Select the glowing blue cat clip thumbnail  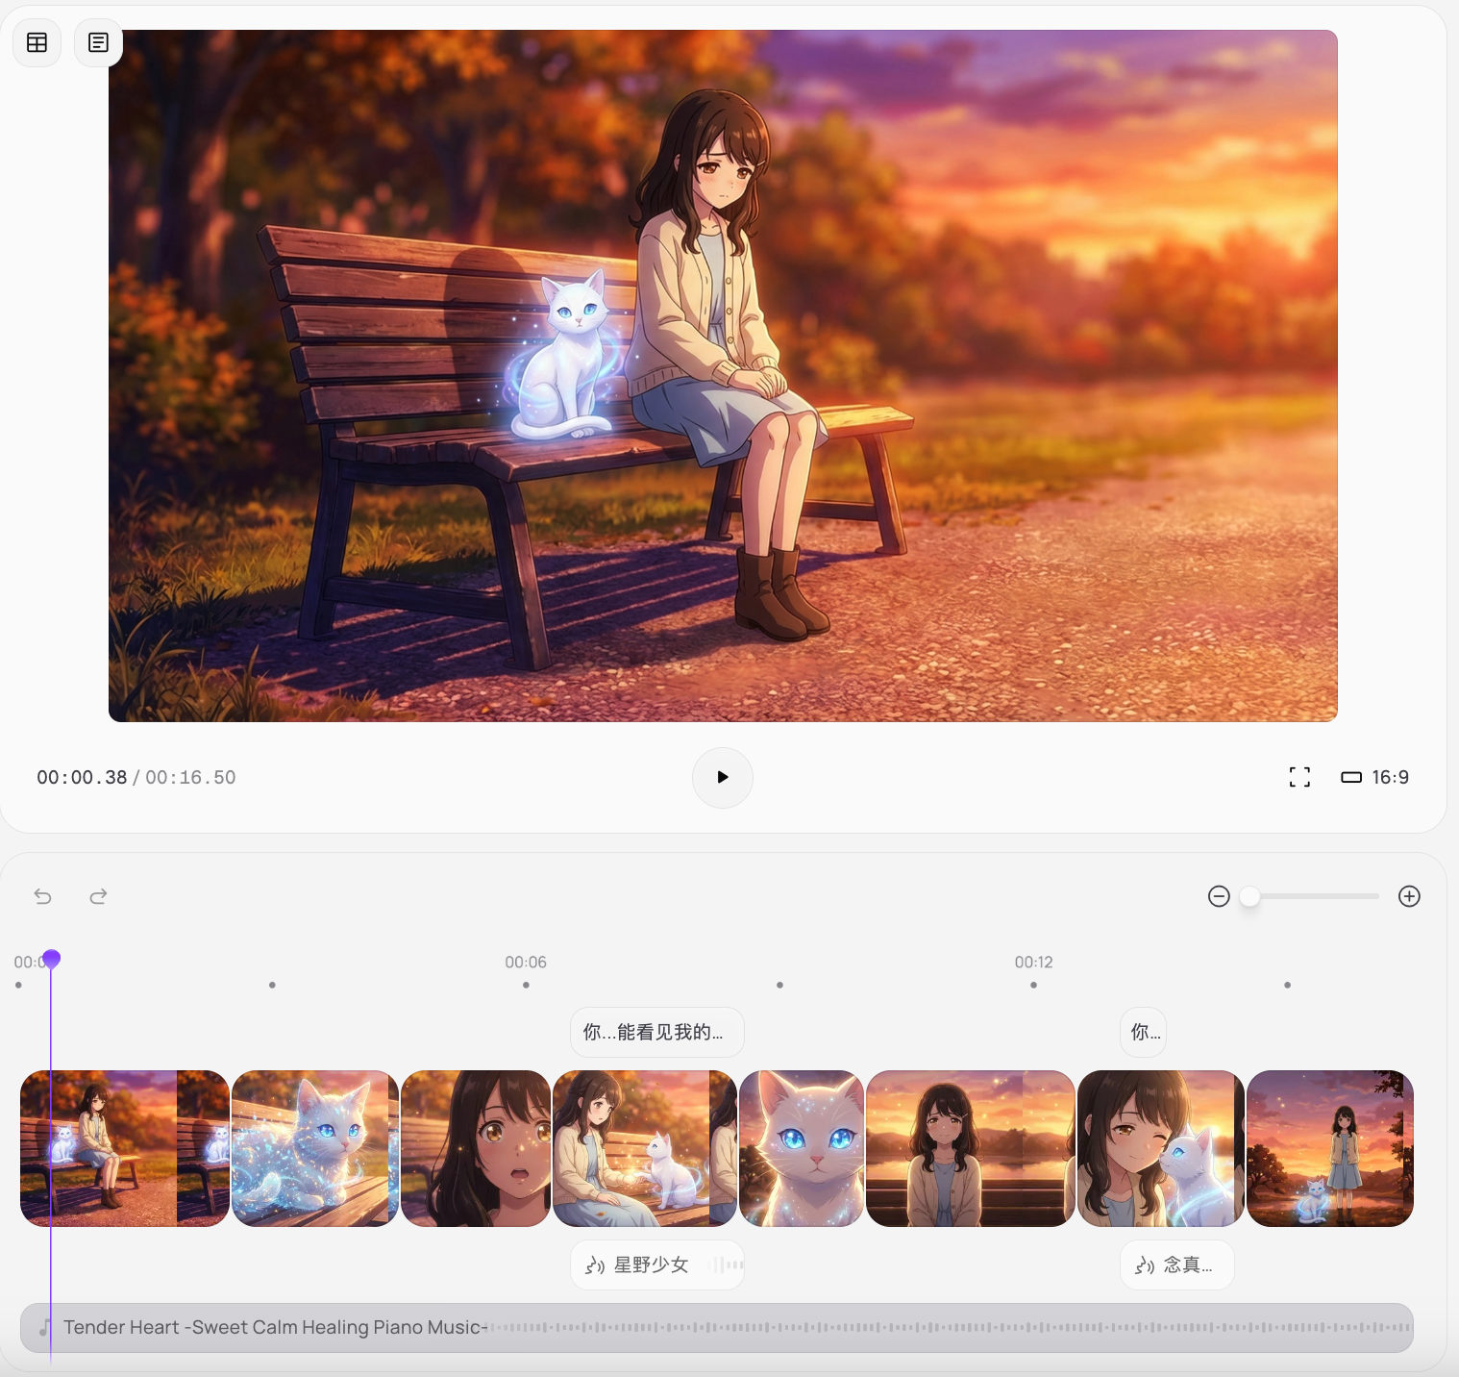pos(315,1148)
